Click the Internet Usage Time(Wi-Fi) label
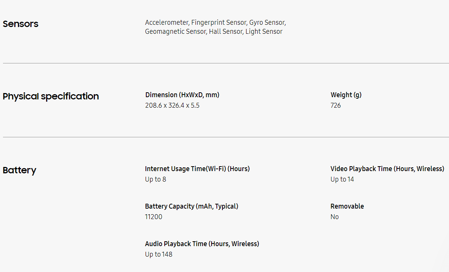Image resolution: width=449 pixels, height=272 pixels. click(197, 169)
